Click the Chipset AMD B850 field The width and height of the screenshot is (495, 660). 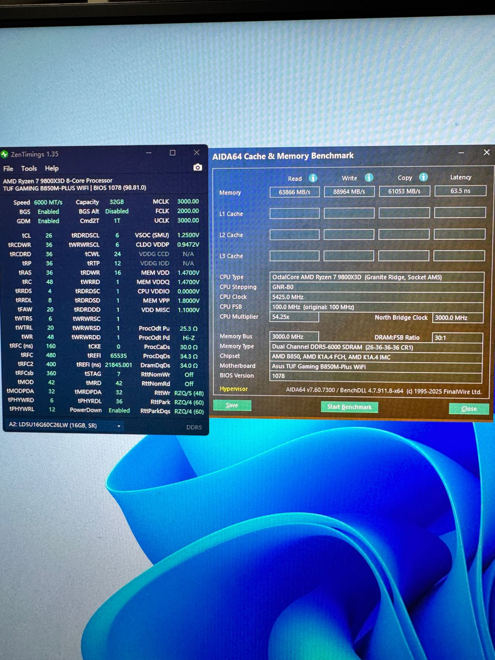(x=376, y=357)
